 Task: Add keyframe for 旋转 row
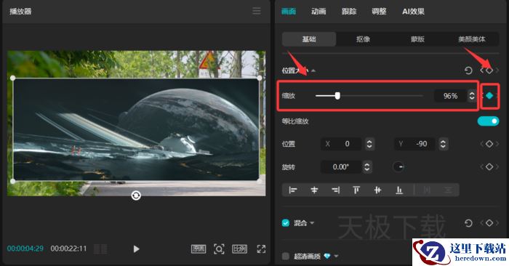pyautogui.click(x=489, y=166)
